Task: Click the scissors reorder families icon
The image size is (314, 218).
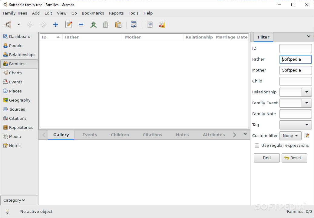Action: [162, 25]
